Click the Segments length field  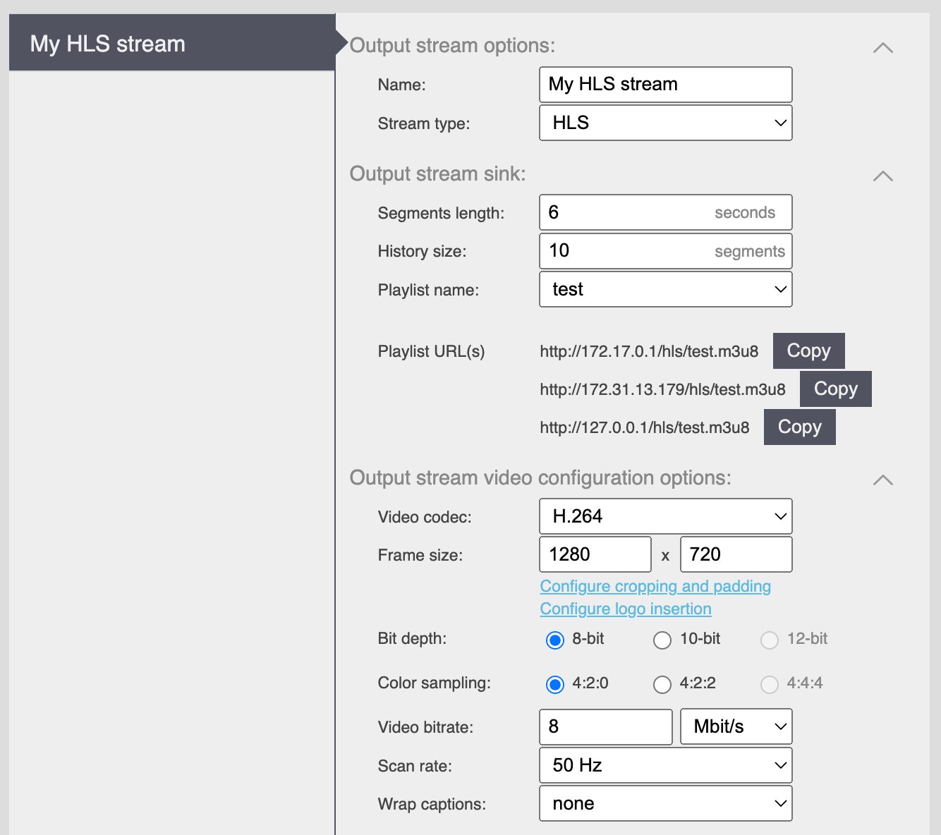[x=666, y=212]
